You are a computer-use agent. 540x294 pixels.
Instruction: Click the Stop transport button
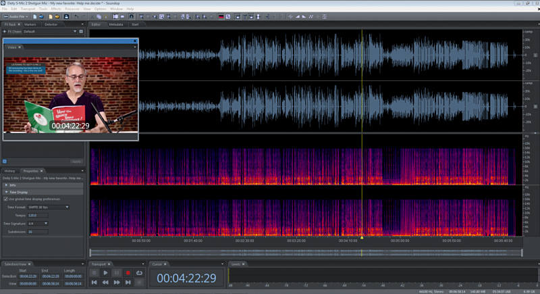coord(94,273)
